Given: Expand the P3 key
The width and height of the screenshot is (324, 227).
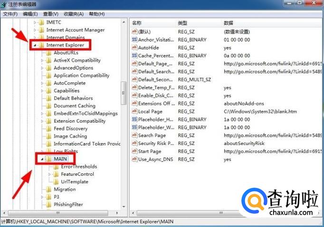Looking at the screenshot, I should tap(42, 197).
